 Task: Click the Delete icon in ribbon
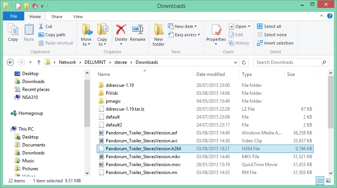pyautogui.click(x=121, y=33)
